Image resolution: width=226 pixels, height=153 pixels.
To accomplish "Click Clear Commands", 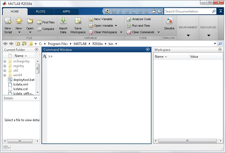I will [141, 32].
